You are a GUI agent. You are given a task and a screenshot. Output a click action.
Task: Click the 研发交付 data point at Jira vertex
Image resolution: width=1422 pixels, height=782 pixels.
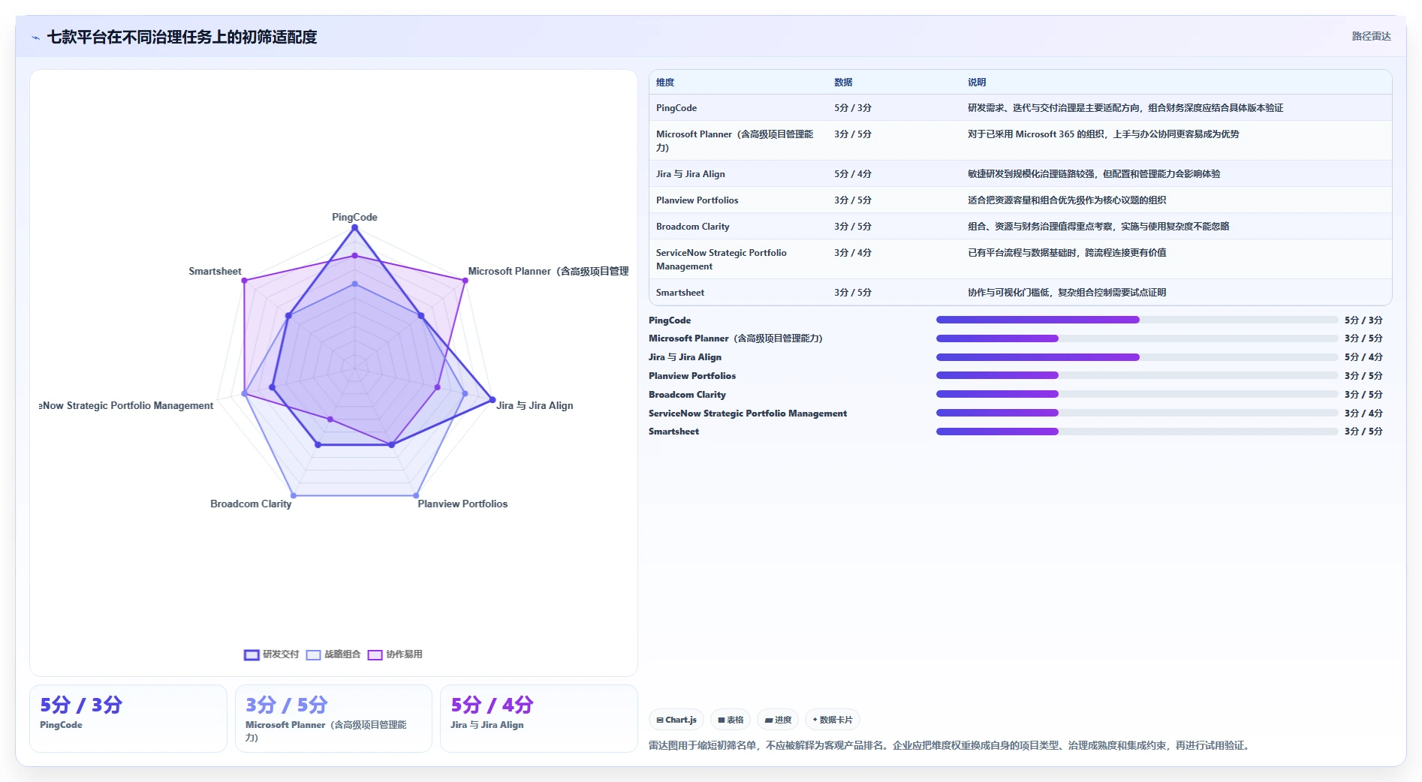point(493,399)
